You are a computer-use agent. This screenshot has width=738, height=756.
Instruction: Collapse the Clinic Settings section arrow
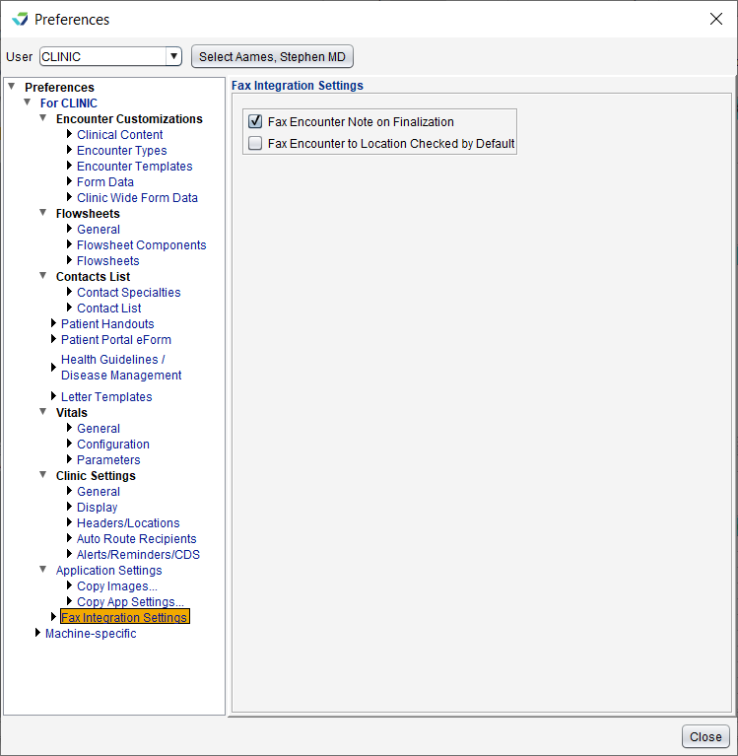tap(43, 476)
